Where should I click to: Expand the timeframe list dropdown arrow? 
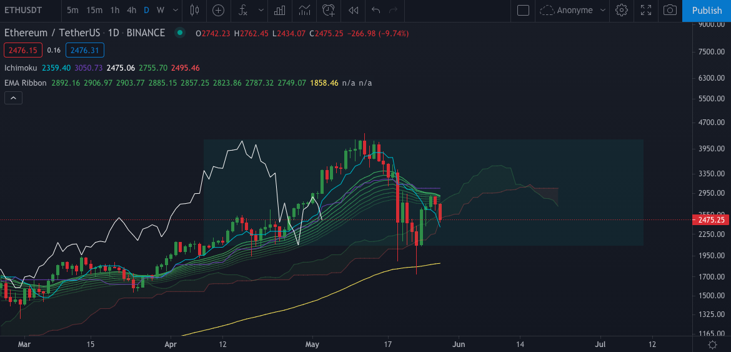point(176,10)
